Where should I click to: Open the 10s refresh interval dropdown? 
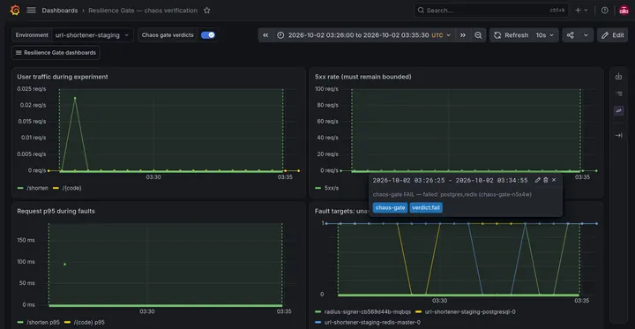tap(546, 35)
